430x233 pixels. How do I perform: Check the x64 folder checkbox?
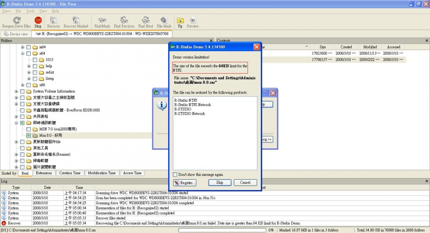(28, 53)
